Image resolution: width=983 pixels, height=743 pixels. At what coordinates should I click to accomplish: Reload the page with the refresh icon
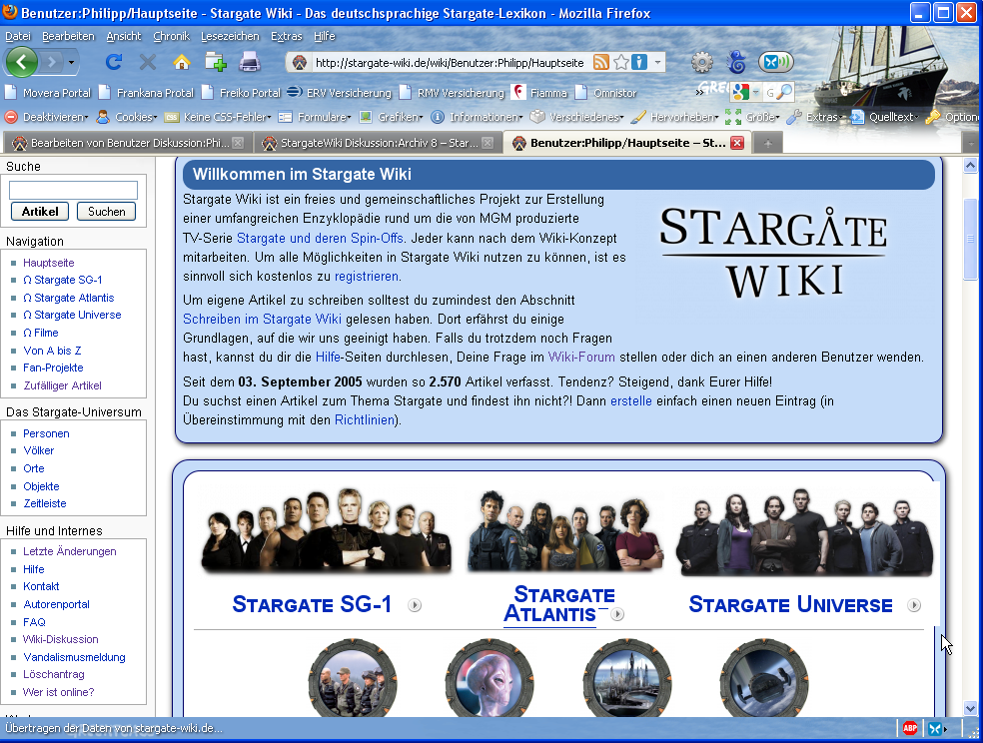click(x=114, y=62)
